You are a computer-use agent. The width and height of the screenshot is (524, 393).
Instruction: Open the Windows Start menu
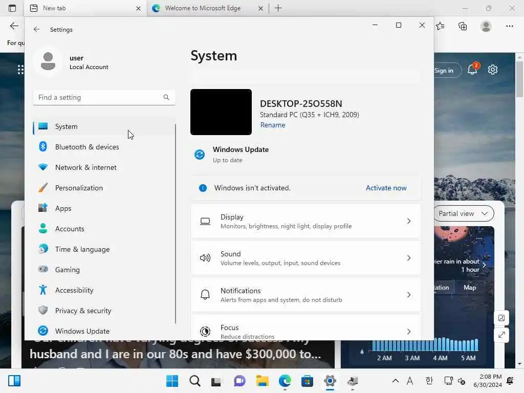[x=172, y=381]
